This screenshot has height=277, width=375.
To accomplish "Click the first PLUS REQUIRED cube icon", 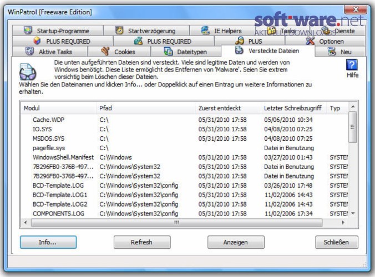I will pyautogui.click(x=37, y=41).
